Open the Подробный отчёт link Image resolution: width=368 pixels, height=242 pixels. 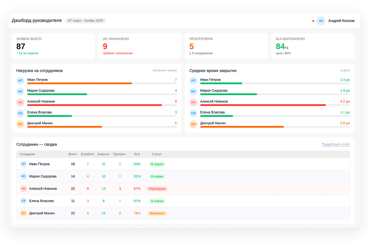pos(336,144)
